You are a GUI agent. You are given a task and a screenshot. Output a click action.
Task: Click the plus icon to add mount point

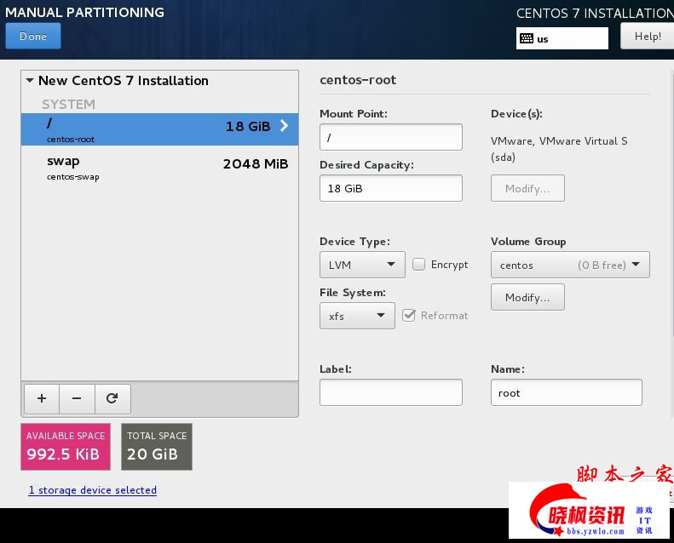click(42, 397)
